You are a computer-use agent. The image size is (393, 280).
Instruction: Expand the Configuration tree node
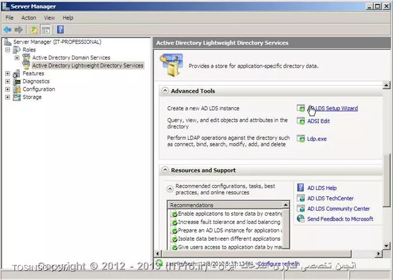click(x=8, y=89)
